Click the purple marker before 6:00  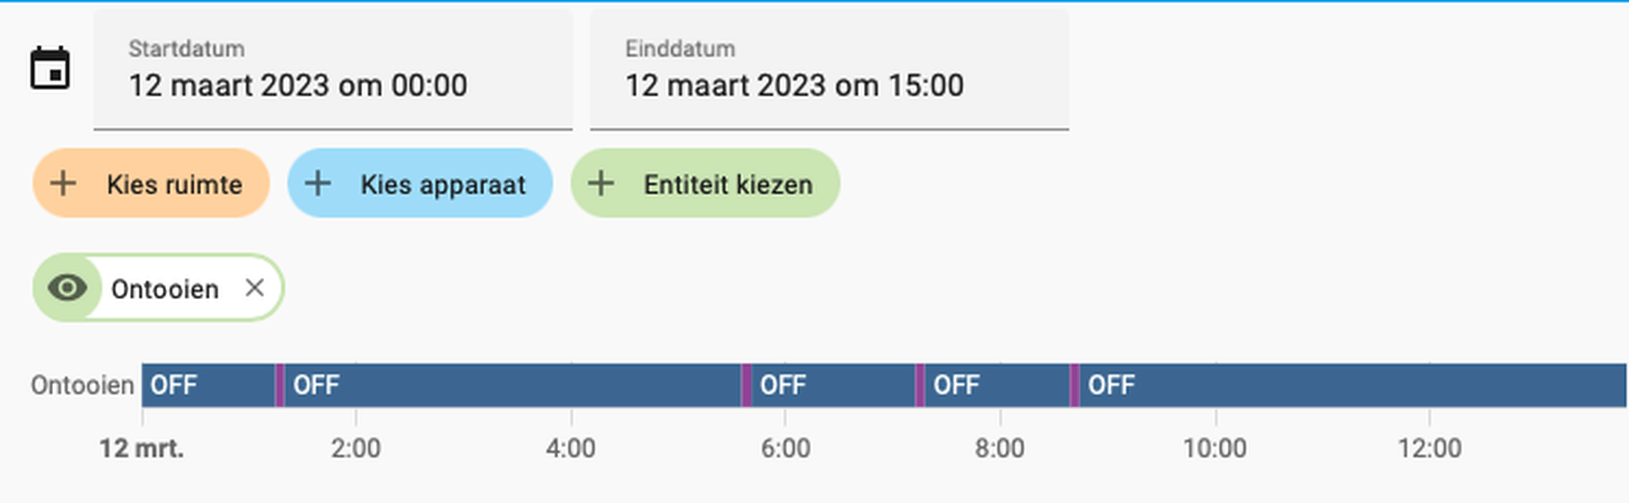[x=746, y=385]
